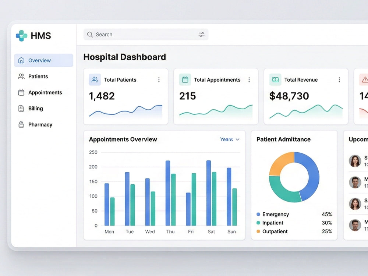Viewport: 368px width, 276px height.
Task: Click the green Inpatient donut segment
Action: [280, 191]
